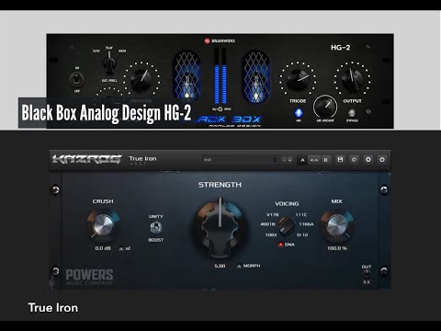Click the Crush knob
Screen dimensions: 441x331
pos(103,226)
